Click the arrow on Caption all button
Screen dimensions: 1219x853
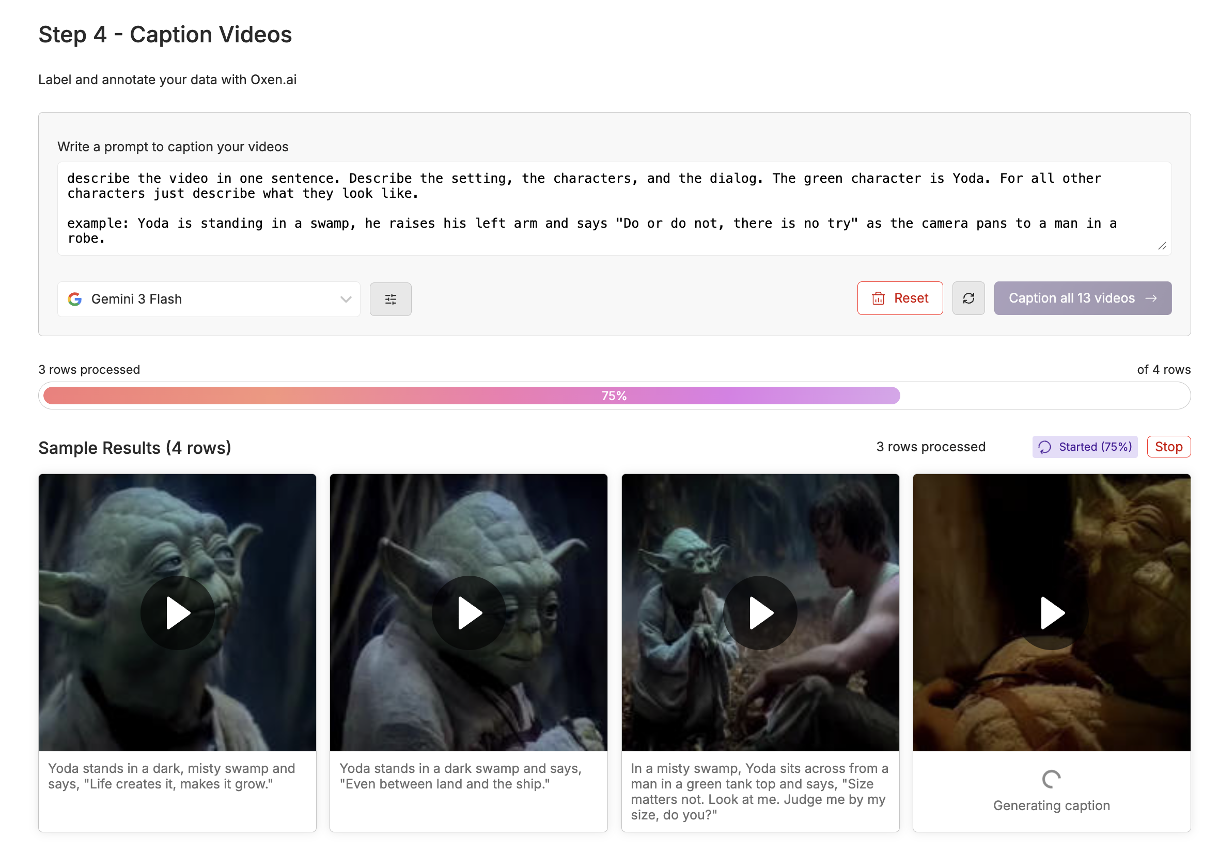(1151, 298)
